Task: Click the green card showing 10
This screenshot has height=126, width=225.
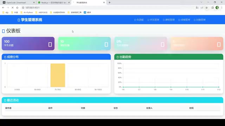Action: [x=84, y=43]
